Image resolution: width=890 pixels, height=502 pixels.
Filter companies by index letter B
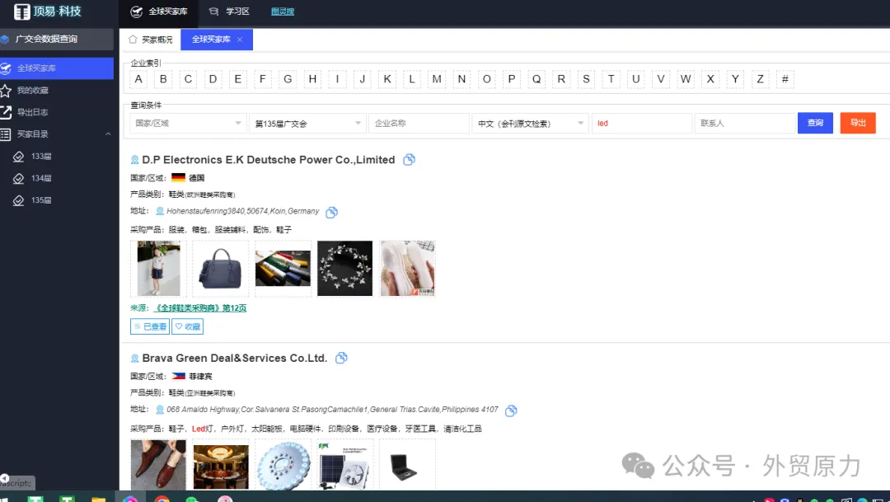tap(163, 79)
